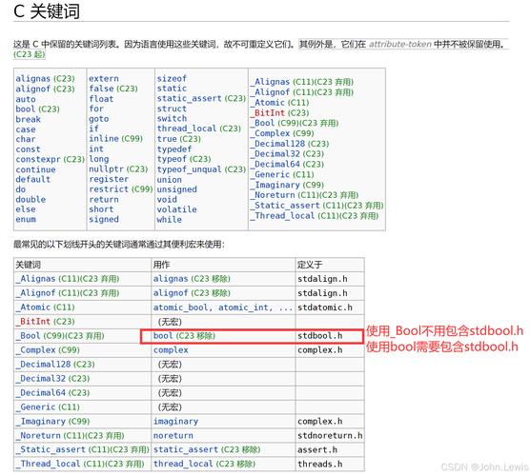Click the 关键词 column header

click(x=82, y=265)
